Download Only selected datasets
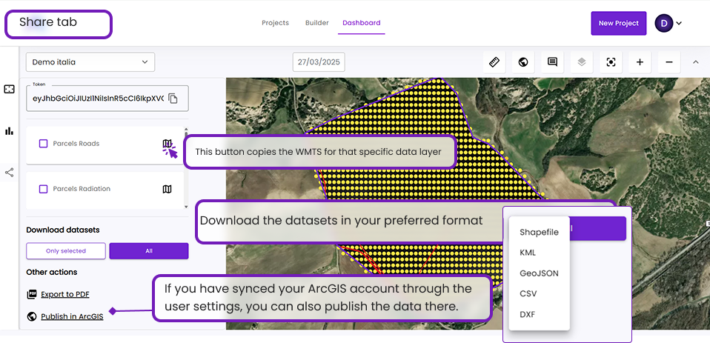This screenshot has width=710, height=343. tap(66, 250)
